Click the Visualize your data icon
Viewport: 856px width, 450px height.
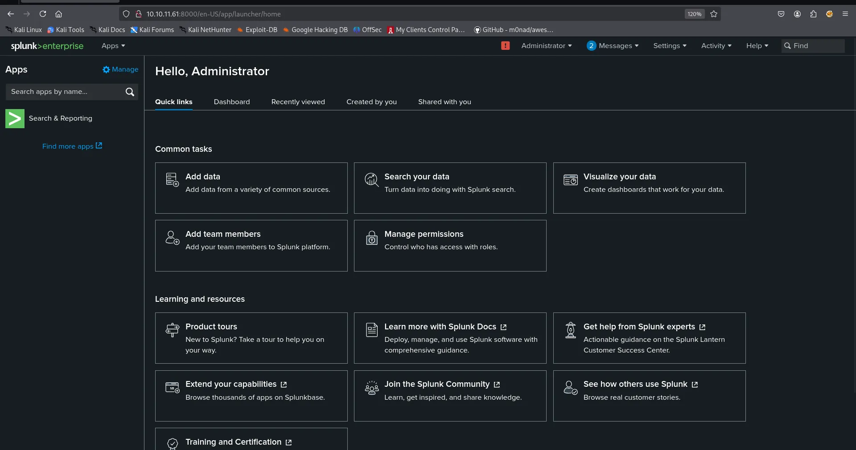click(571, 180)
